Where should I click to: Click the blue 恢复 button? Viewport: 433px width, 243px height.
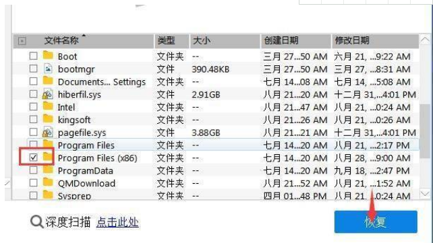(x=376, y=221)
